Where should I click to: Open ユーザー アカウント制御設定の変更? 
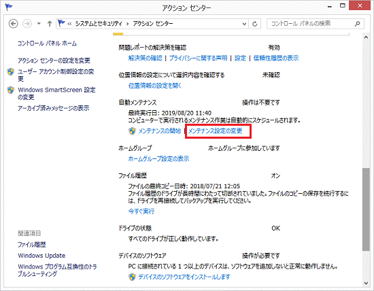point(56,75)
